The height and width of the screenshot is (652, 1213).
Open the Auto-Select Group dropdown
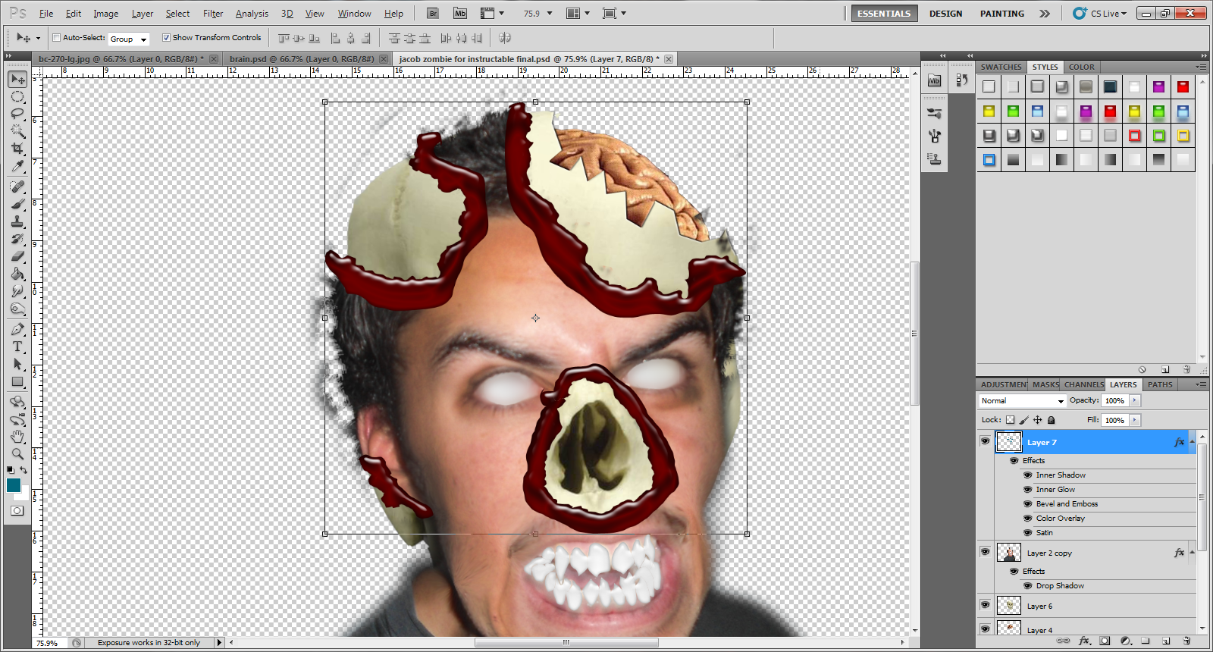(x=129, y=39)
